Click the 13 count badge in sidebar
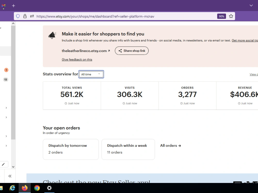The image size is (258, 193). [x=6, y=80]
